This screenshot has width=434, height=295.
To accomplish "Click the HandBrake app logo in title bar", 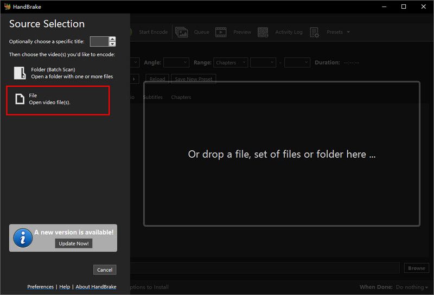I will point(7,7).
